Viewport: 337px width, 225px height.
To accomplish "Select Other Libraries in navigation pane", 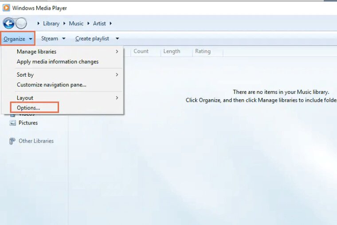I will point(36,141).
